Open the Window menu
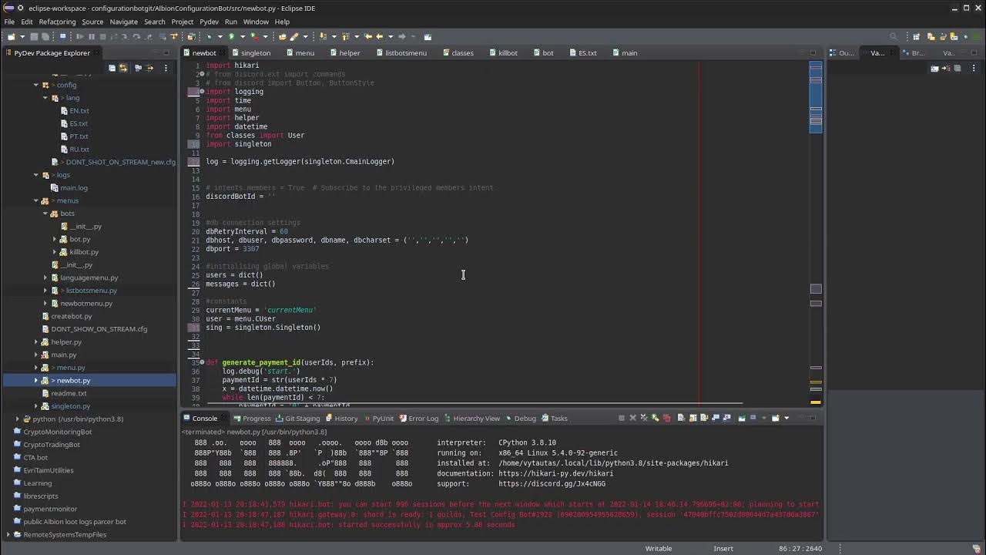The height and width of the screenshot is (555, 986). (256, 22)
